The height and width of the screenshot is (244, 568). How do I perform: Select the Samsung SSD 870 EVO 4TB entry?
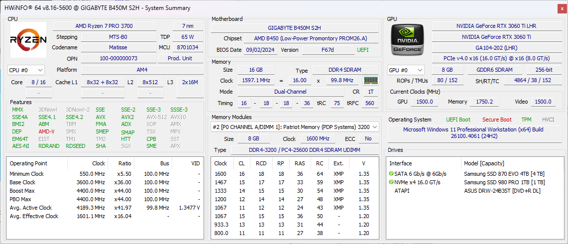point(504,174)
